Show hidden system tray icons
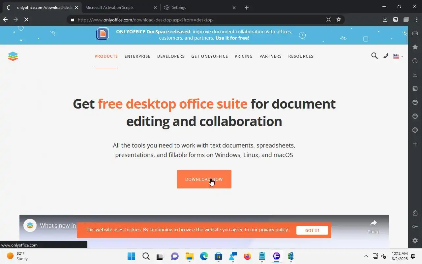This screenshot has width=422, height=264. 366,256
